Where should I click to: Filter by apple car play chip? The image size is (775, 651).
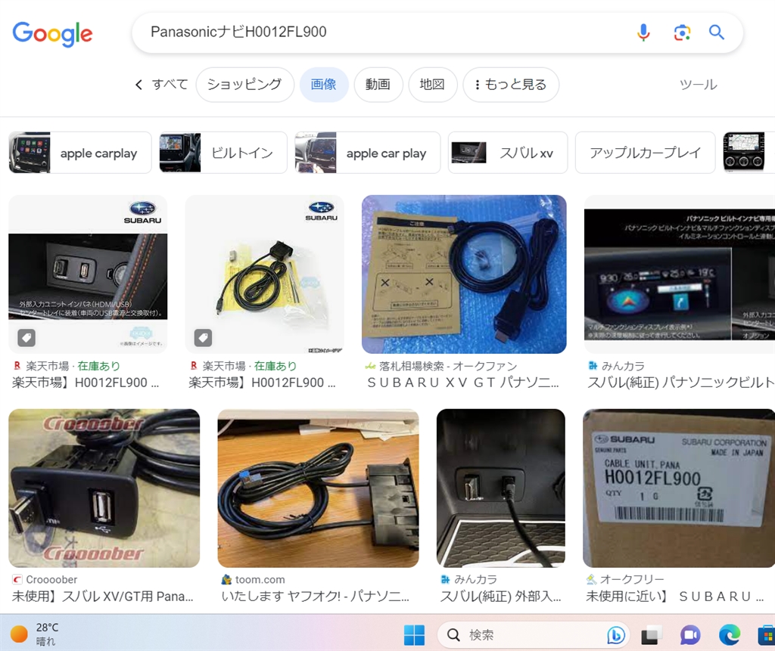point(367,153)
